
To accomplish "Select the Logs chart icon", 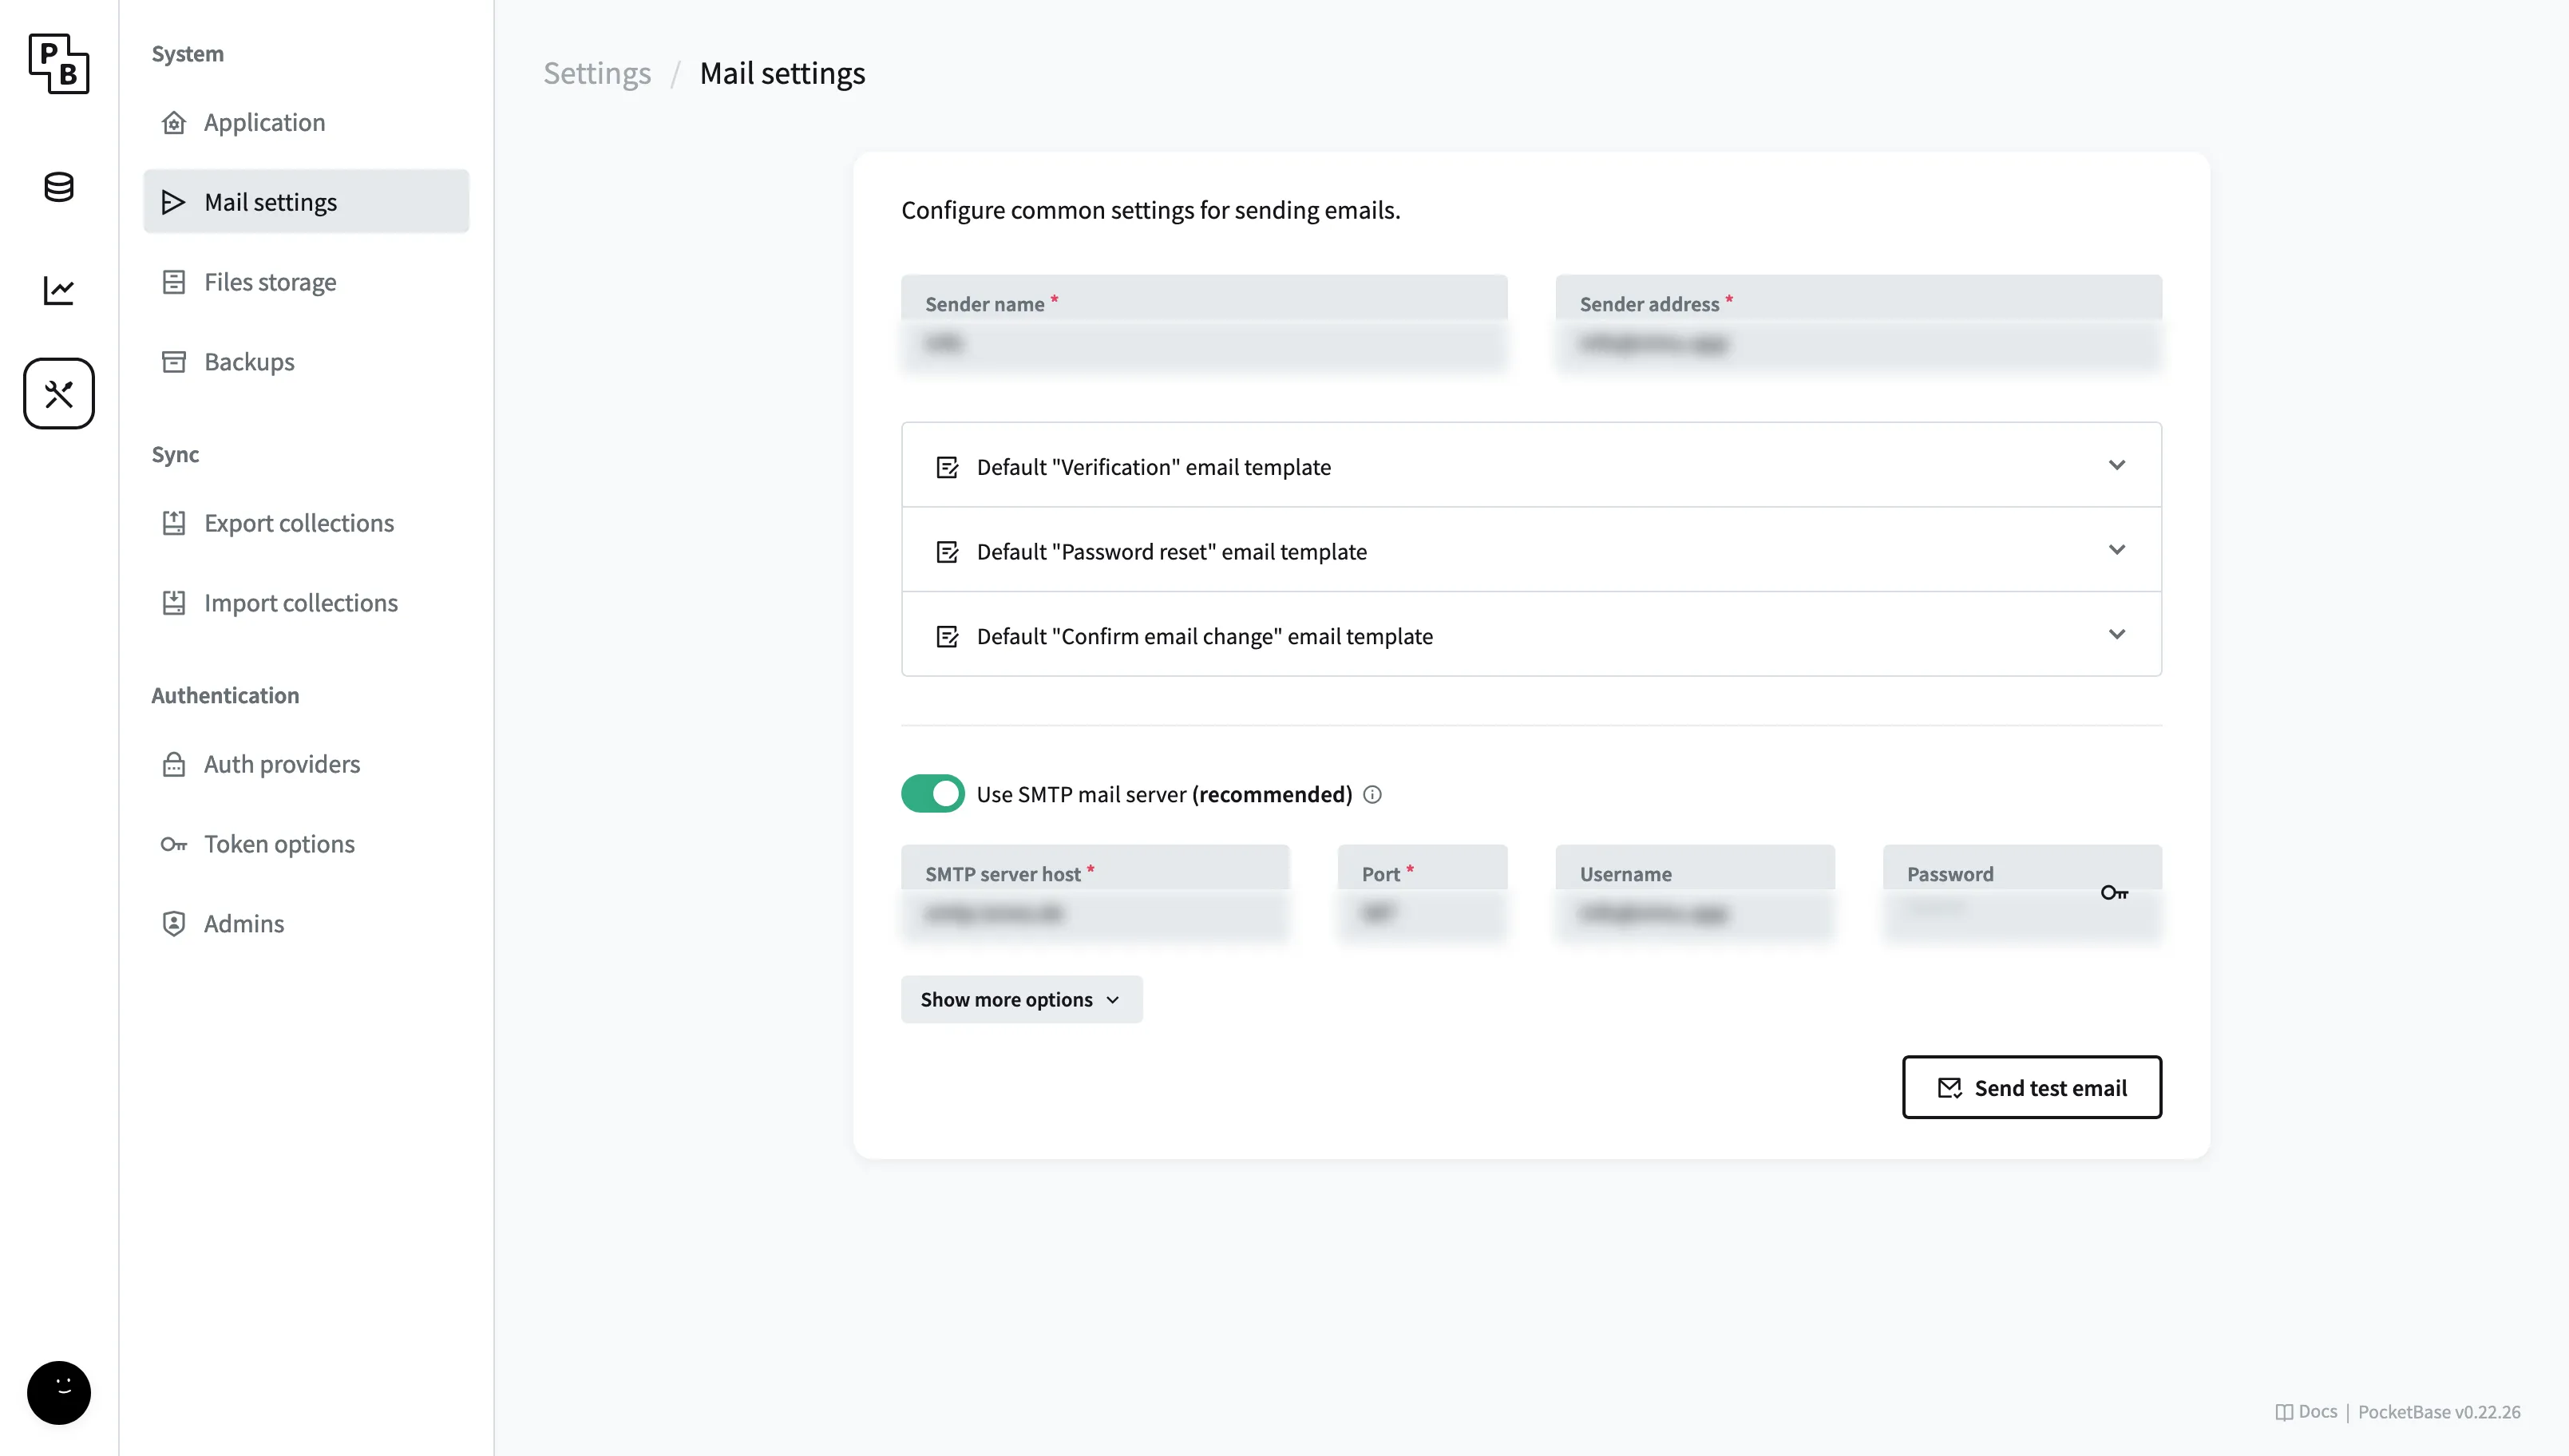I will coord(58,291).
